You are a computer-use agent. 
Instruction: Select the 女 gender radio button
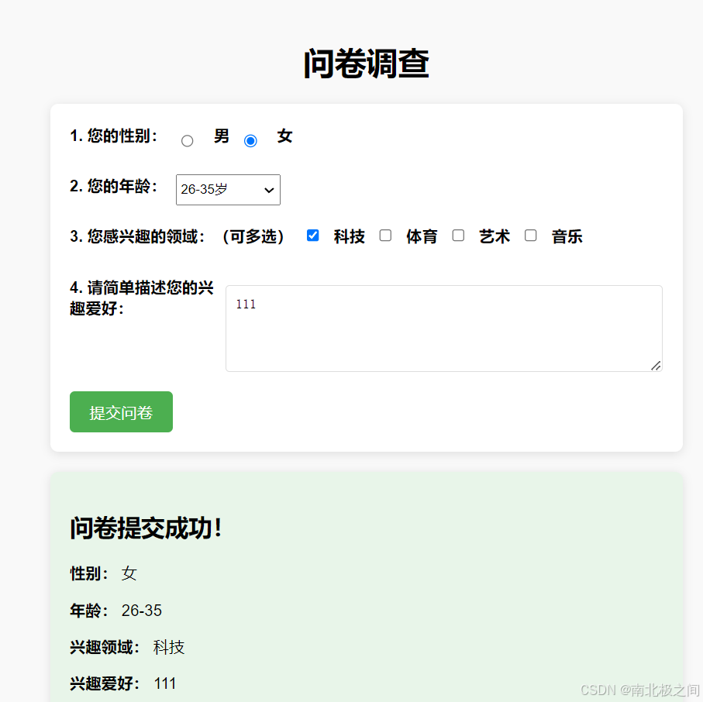click(250, 141)
